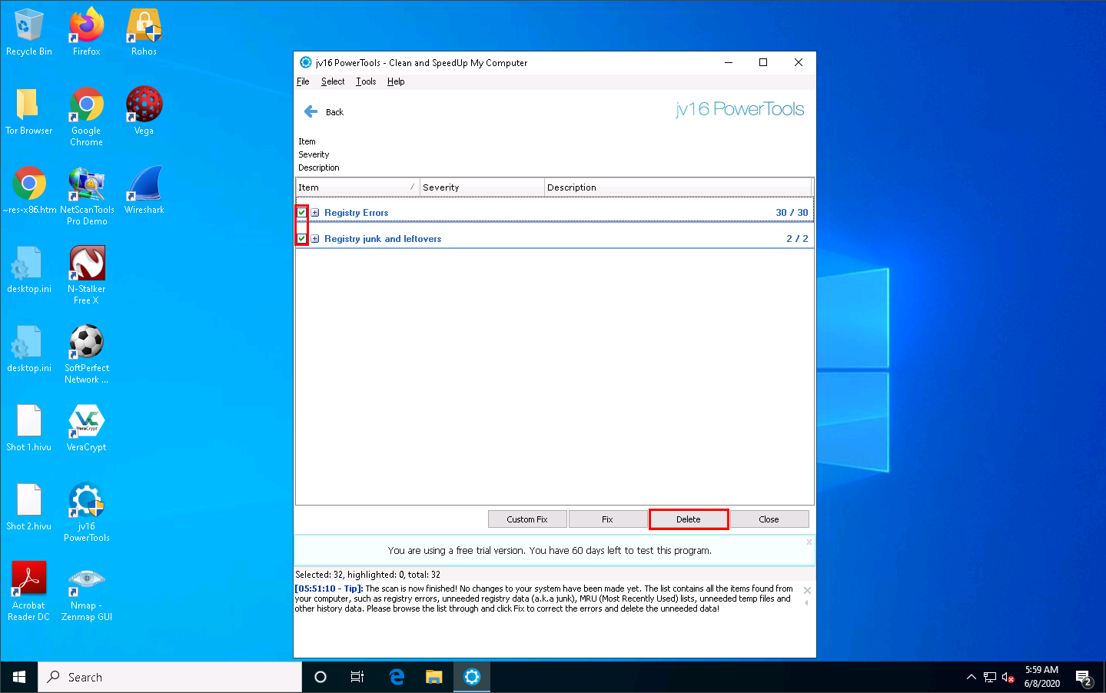Click the Back arrow icon
Viewport: 1106px width, 693px height.
pyautogui.click(x=311, y=111)
